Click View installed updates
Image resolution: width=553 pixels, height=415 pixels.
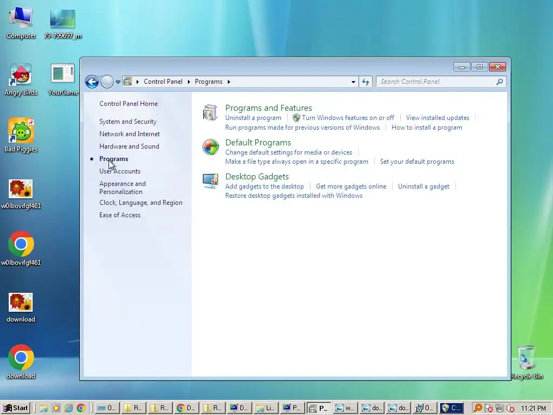point(437,117)
